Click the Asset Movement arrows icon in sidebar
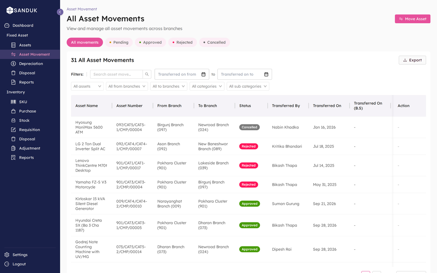The width and height of the screenshot is (437, 273). (13, 54)
